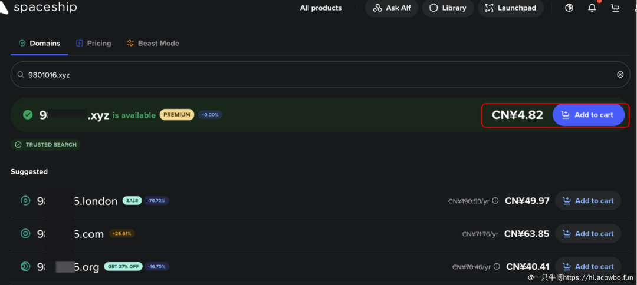The width and height of the screenshot is (637, 285).
Task: Click the SALE badge on the .london row
Action: tap(132, 201)
